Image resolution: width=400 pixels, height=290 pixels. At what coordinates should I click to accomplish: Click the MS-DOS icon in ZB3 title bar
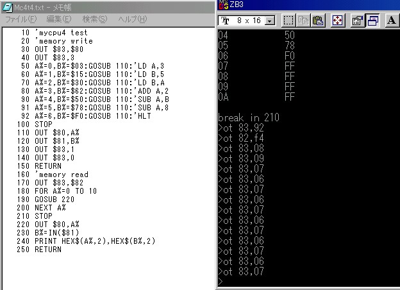pos(224,4)
